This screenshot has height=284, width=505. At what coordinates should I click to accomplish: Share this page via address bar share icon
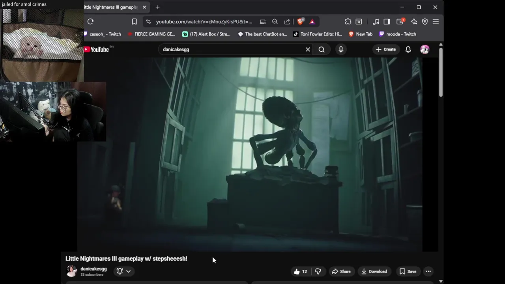tap(287, 22)
